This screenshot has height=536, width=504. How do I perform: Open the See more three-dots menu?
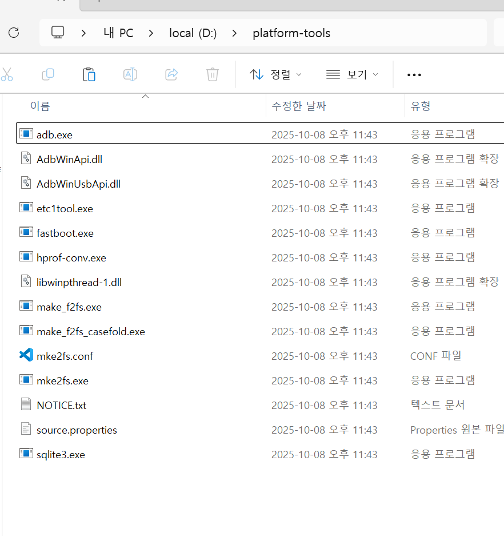pos(414,74)
